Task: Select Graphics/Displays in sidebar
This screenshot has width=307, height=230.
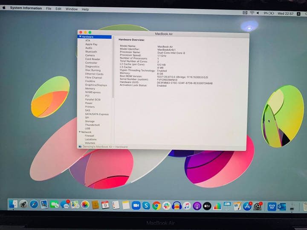Action: click(96, 85)
